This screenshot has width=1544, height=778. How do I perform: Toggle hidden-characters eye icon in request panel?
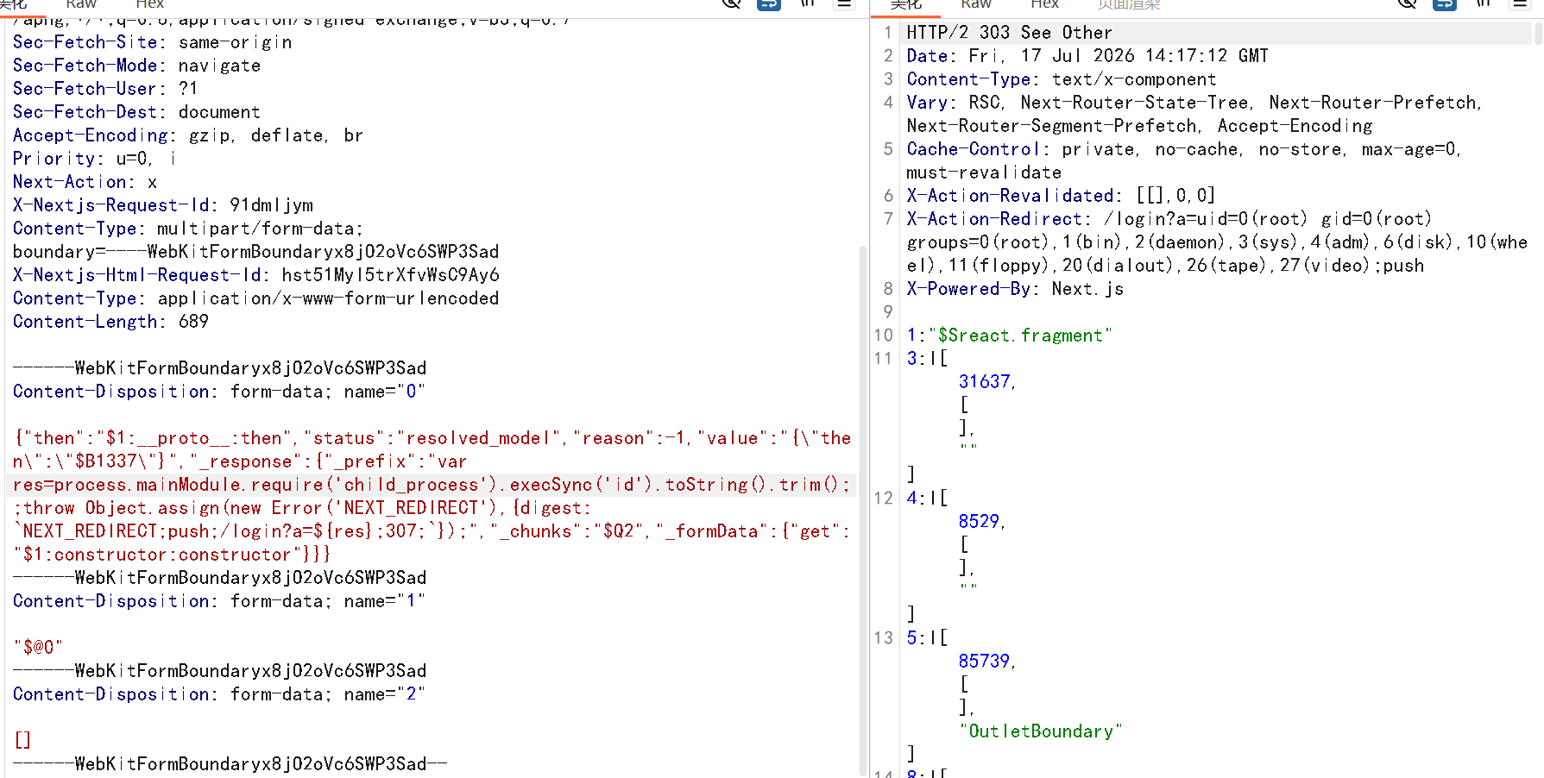coord(731,3)
